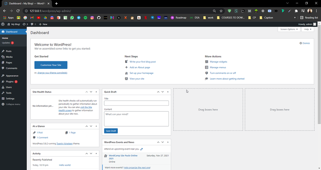Screen dimensions: 321x170
Task: Click Set up your homepage link
Action: coord(141,73)
